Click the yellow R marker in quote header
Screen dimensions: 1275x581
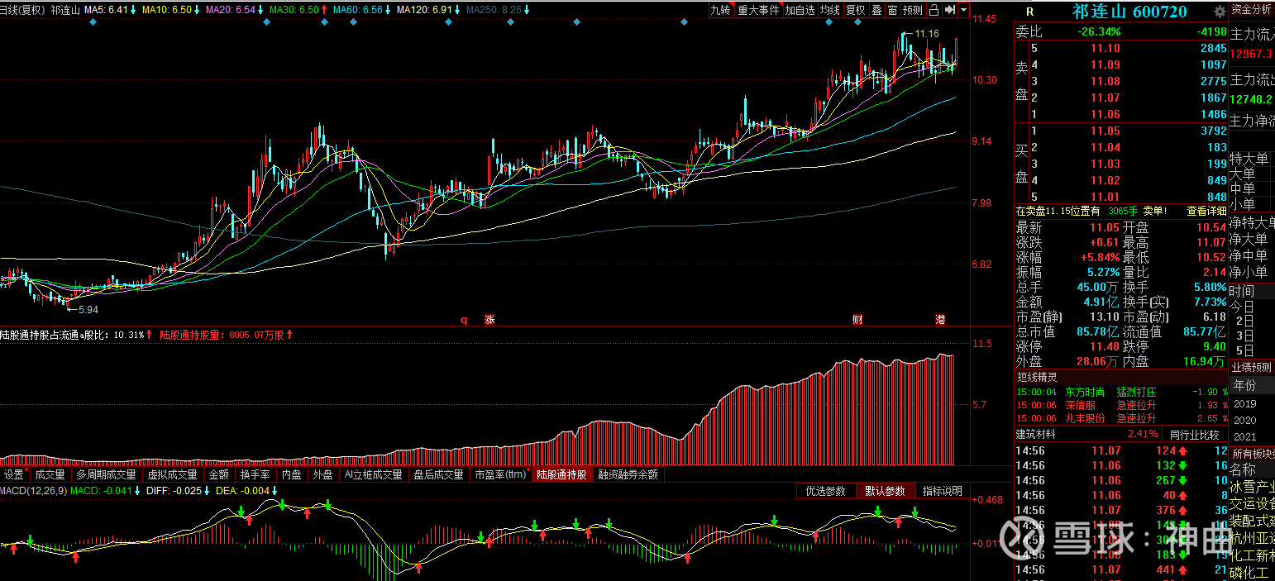[x=1029, y=12]
